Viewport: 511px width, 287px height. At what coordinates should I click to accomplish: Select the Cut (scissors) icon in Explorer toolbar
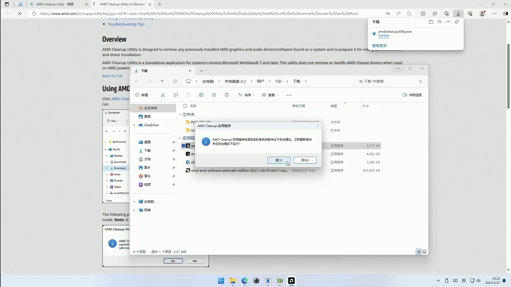(x=163, y=95)
